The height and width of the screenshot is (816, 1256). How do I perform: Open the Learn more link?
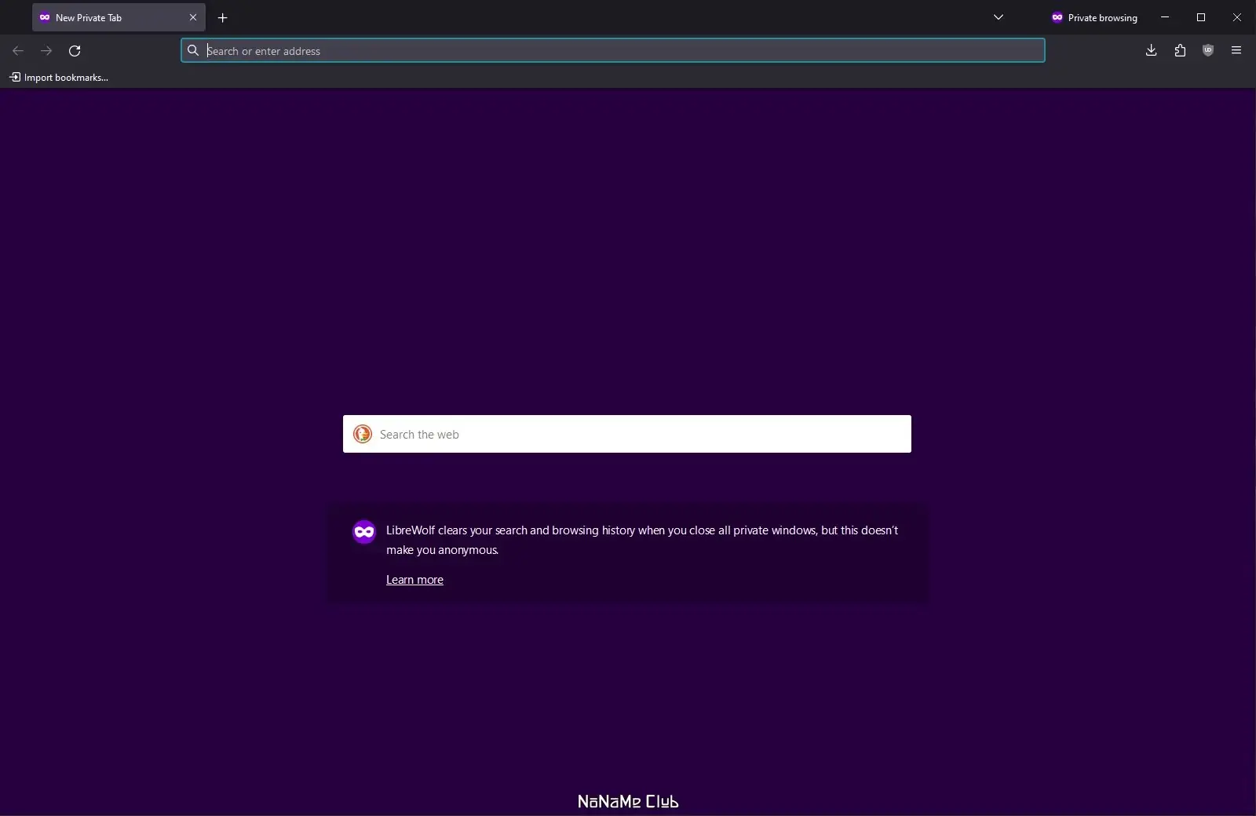[414, 580]
